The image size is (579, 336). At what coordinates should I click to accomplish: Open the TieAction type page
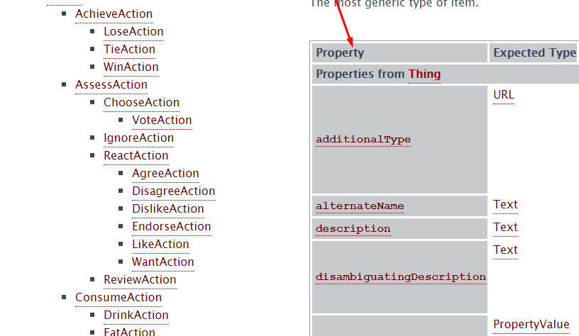[x=129, y=49]
